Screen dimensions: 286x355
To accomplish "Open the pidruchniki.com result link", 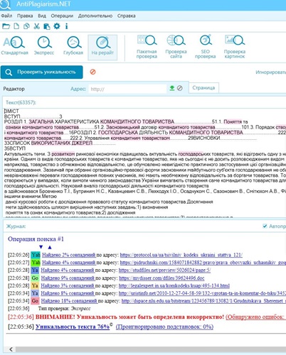I will pos(203,263).
